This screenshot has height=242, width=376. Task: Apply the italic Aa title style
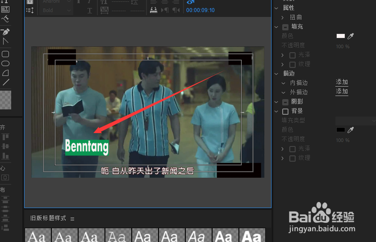199,235
